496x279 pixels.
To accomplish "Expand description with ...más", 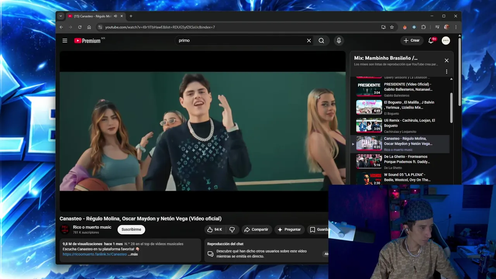I will pos(133,254).
